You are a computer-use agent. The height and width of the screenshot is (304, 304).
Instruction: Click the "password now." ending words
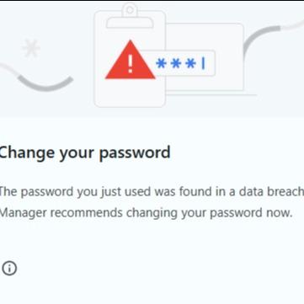250,213
